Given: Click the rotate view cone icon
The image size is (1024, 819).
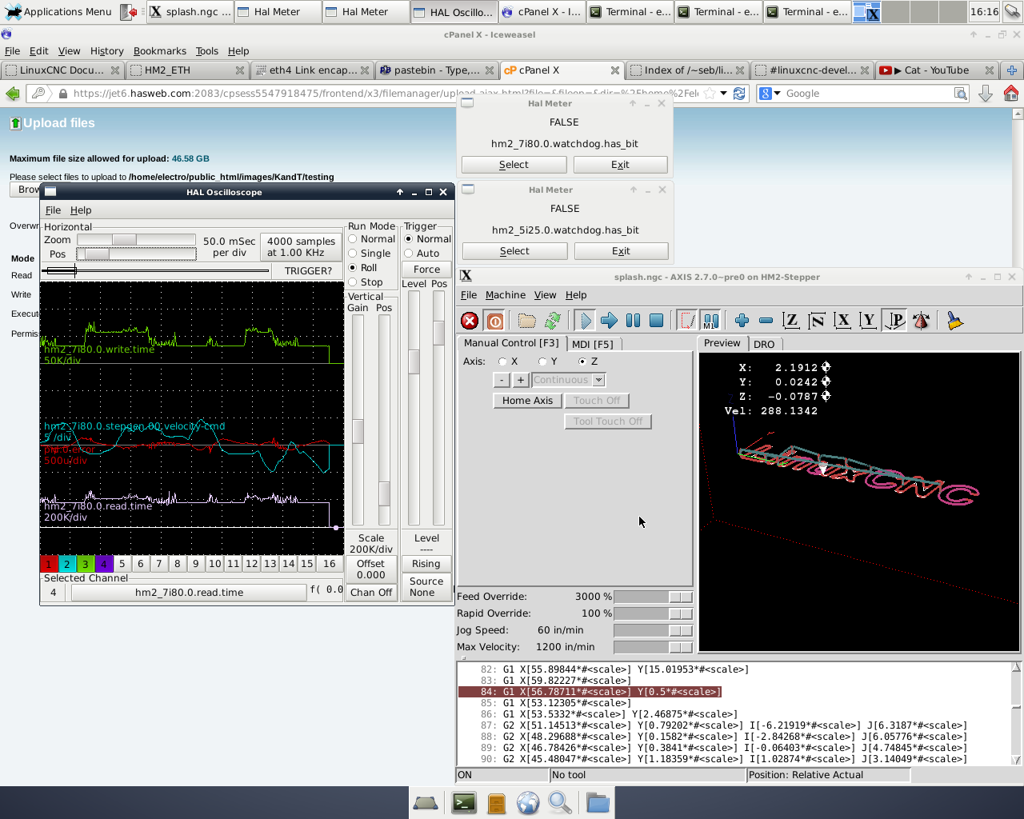Looking at the screenshot, I should click(x=921, y=321).
